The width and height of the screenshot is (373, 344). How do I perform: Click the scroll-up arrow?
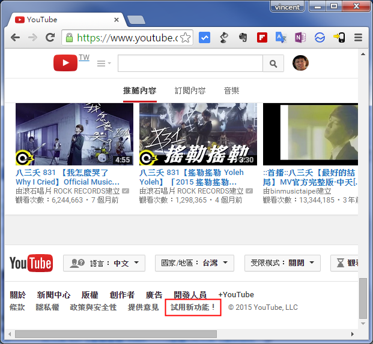tap(363, 54)
